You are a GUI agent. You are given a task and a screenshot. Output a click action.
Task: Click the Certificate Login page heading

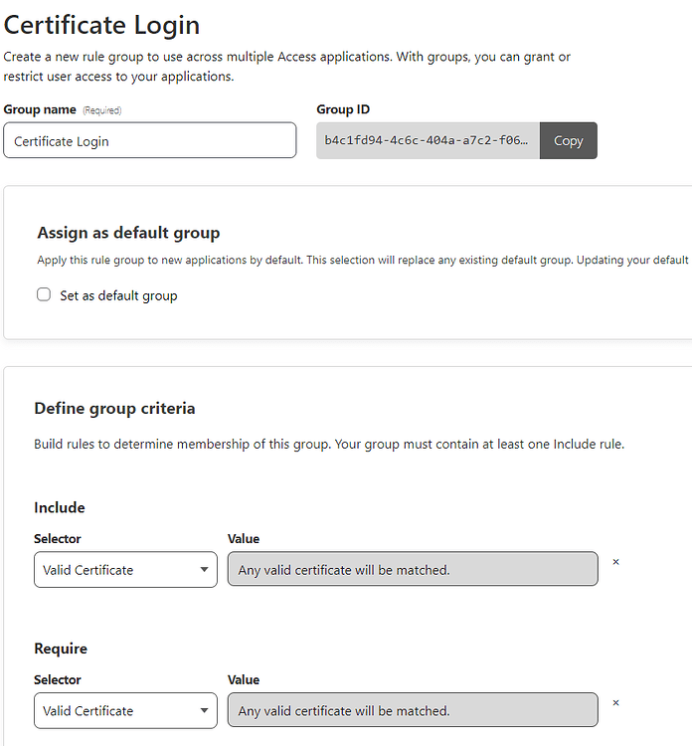102,25
